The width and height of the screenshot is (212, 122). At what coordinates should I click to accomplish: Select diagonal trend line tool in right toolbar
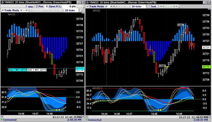(x=127, y=6)
